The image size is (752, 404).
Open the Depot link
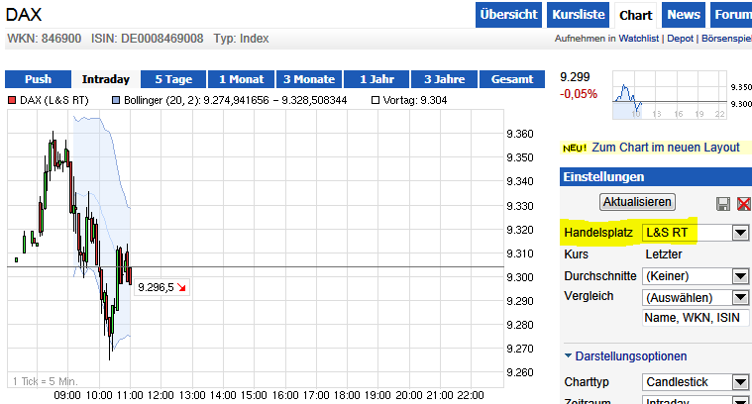(x=680, y=39)
